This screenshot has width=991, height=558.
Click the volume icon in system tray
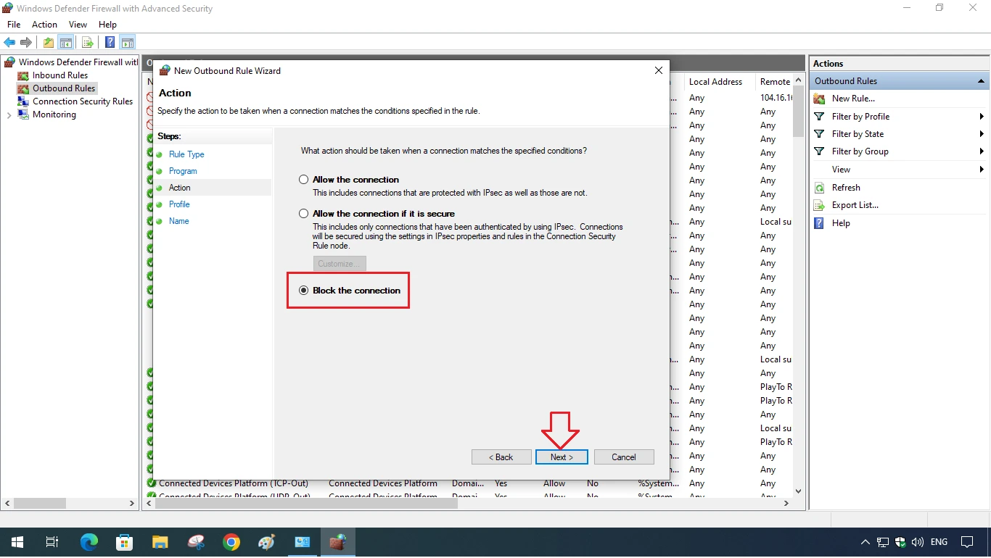pos(918,542)
